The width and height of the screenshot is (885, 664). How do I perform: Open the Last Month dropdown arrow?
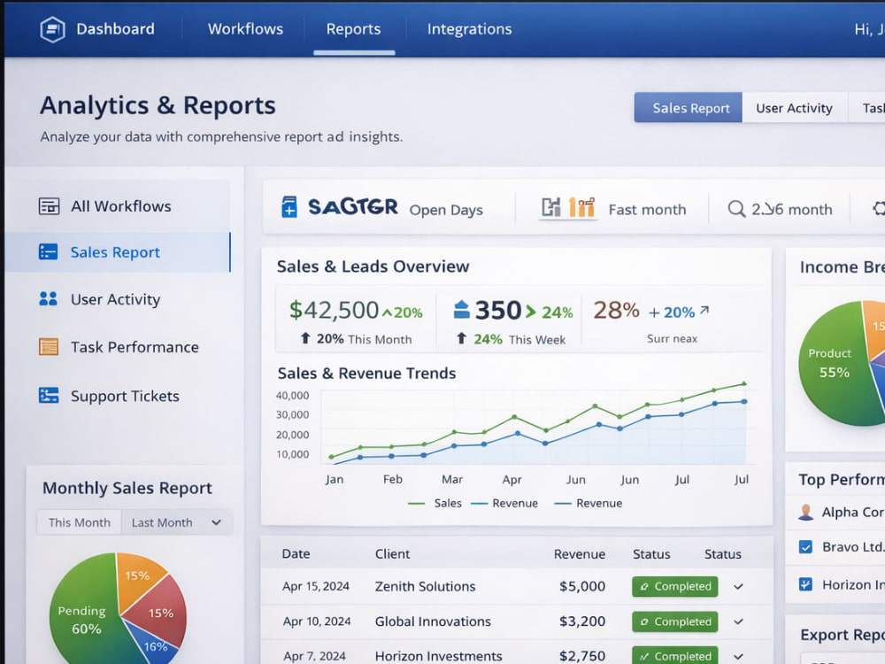coord(216,523)
